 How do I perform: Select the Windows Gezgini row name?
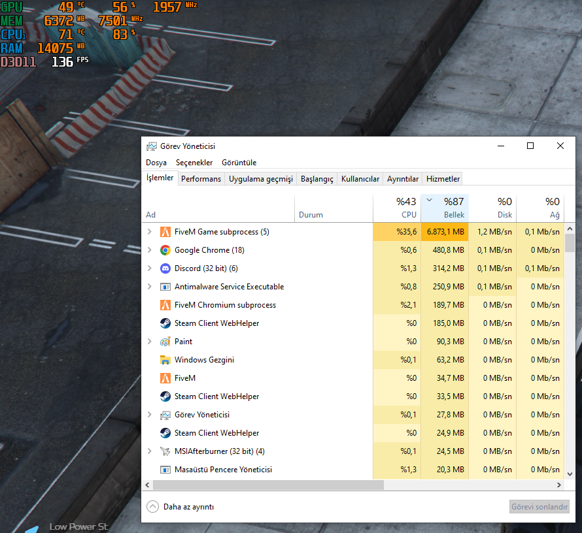tap(204, 360)
